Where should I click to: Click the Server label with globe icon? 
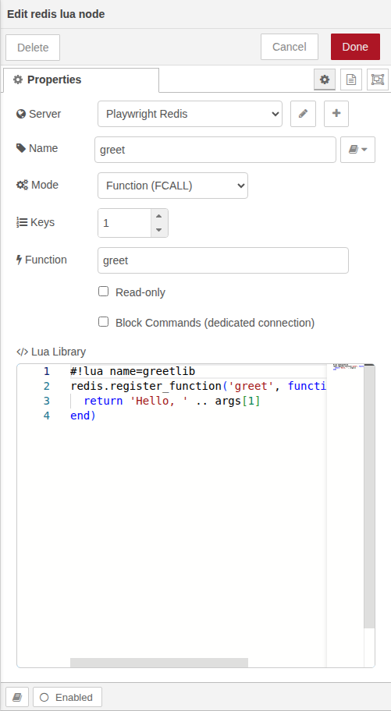click(x=38, y=114)
